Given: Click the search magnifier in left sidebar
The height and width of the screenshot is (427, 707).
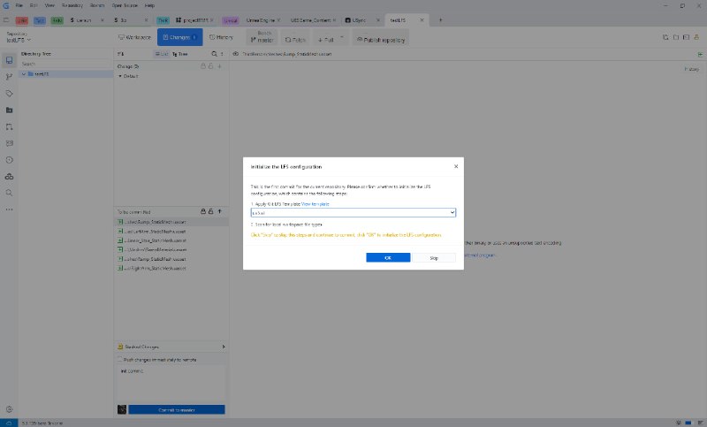Looking at the screenshot, I should [9, 192].
